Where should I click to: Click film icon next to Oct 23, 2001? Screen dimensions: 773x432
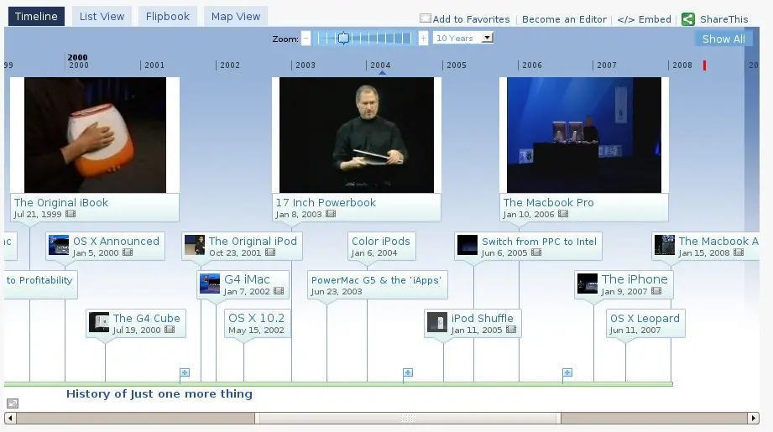(270, 252)
